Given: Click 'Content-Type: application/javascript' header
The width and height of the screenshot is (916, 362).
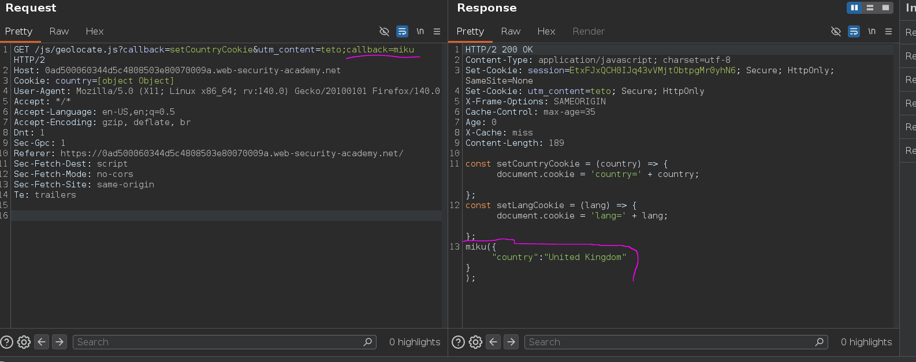Looking at the screenshot, I should click(x=598, y=60).
